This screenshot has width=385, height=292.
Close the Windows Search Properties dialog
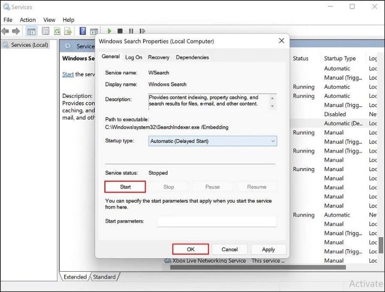click(282, 41)
